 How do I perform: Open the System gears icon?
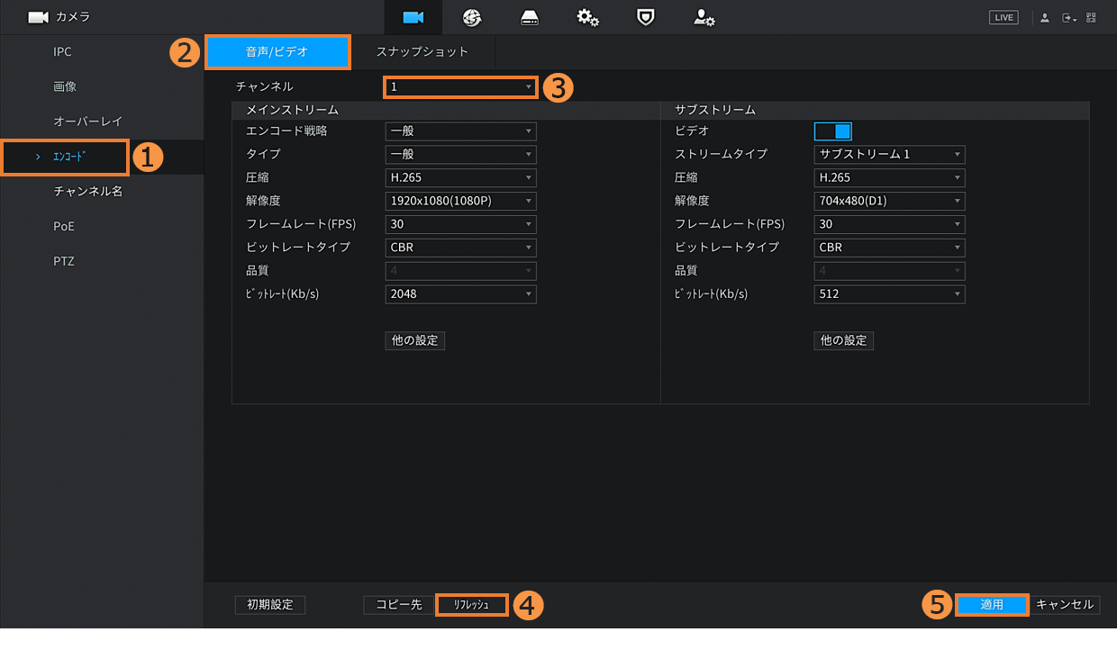588,17
